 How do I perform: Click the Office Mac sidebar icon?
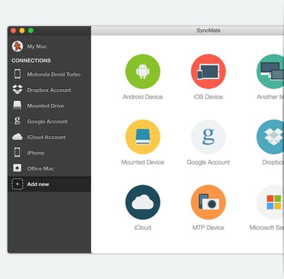[x=17, y=168]
